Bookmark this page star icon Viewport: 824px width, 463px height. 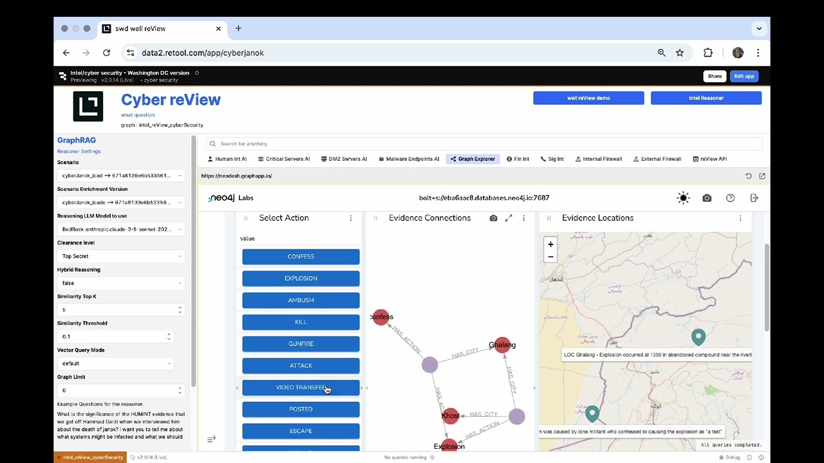coord(680,53)
